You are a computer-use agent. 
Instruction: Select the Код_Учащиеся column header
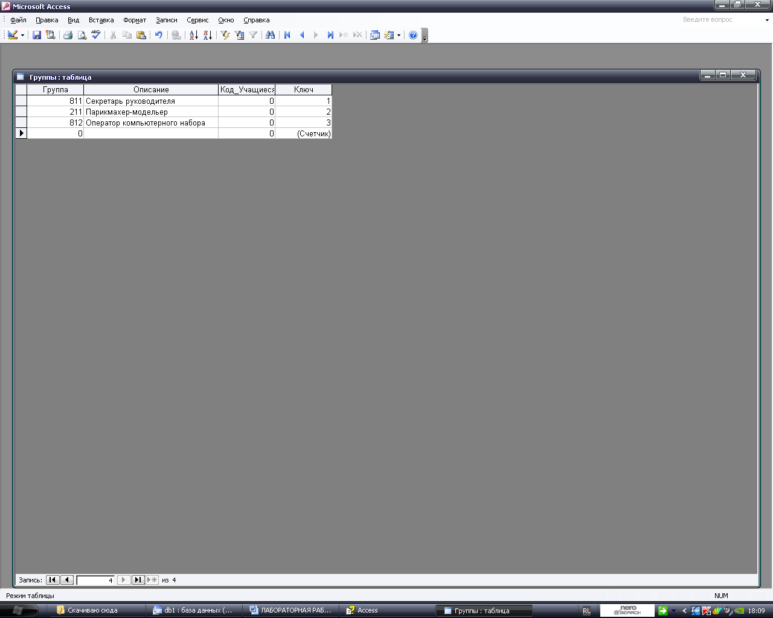pos(247,90)
